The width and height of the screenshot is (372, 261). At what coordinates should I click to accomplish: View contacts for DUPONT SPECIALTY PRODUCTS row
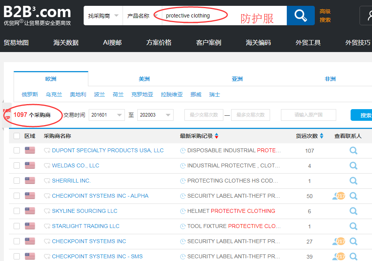point(353,150)
